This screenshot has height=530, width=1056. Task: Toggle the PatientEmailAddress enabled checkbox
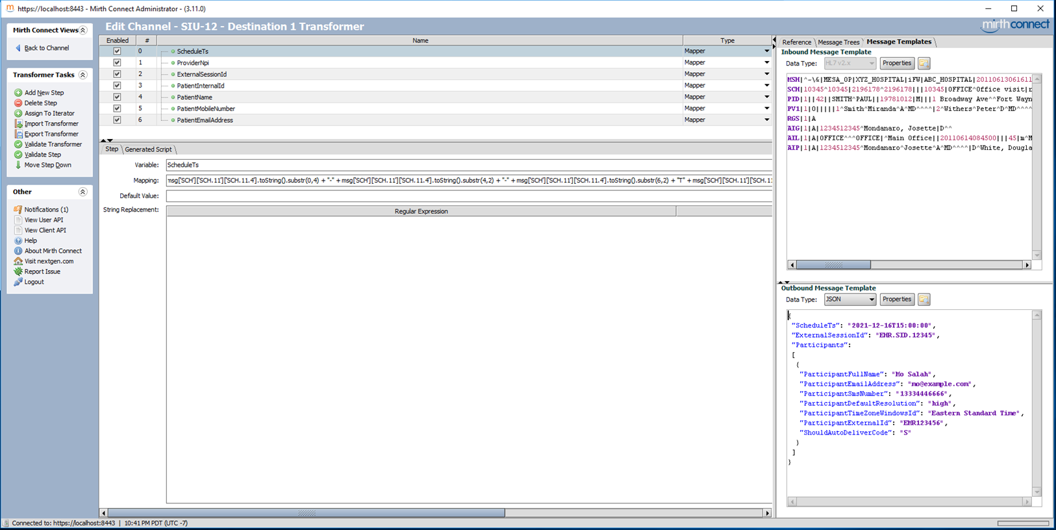click(117, 120)
